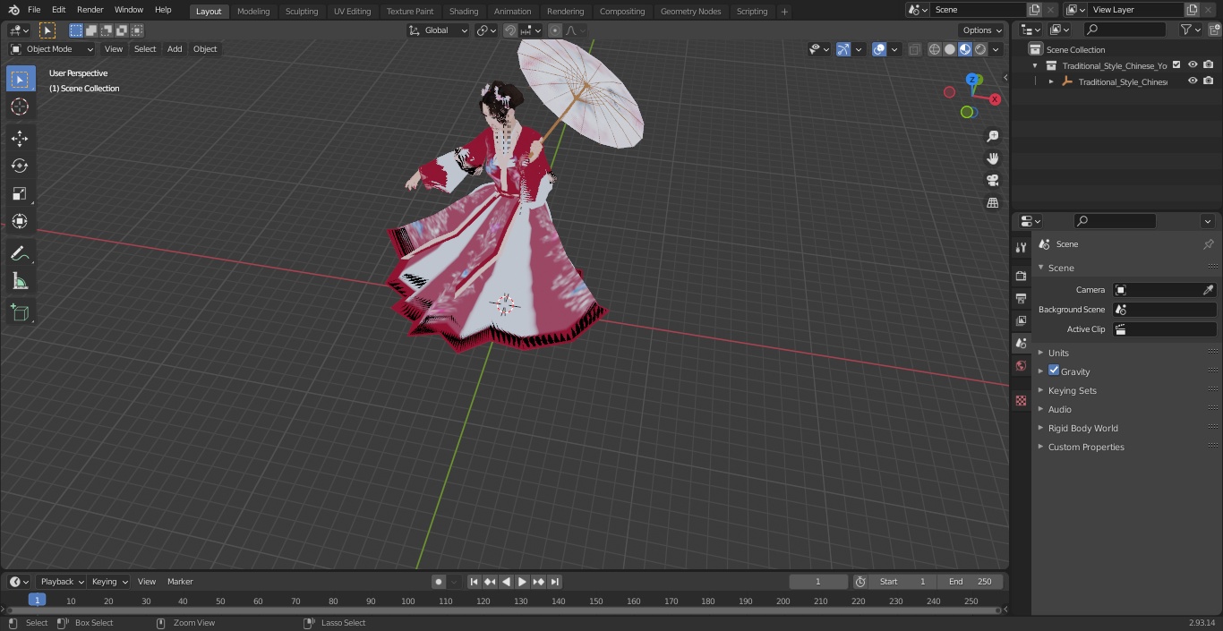Select material preview shading mode

pos(965,49)
